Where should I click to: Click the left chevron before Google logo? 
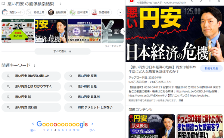(x=33, y=124)
